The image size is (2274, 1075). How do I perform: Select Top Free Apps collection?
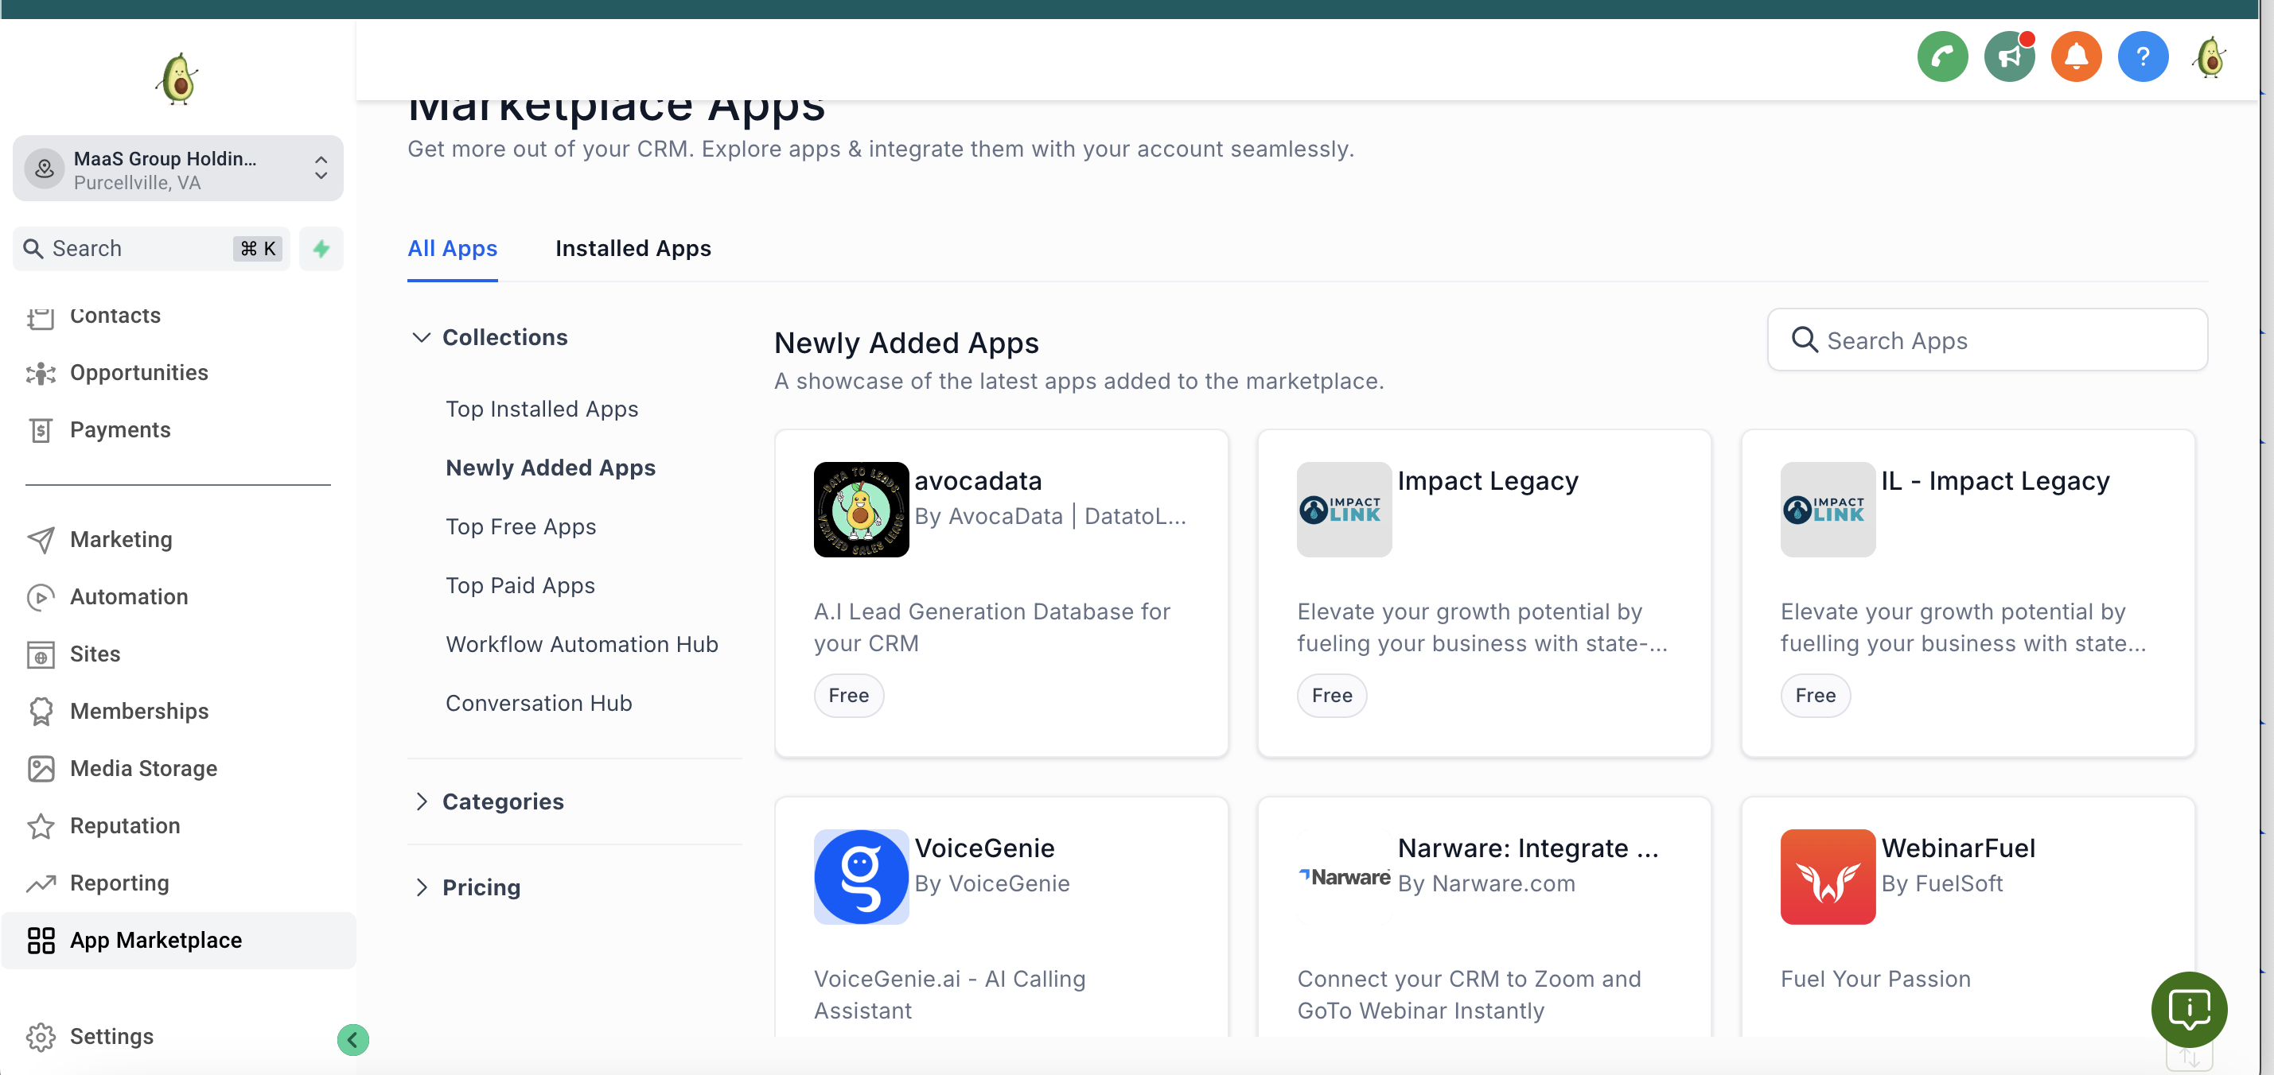pyautogui.click(x=521, y=526)
